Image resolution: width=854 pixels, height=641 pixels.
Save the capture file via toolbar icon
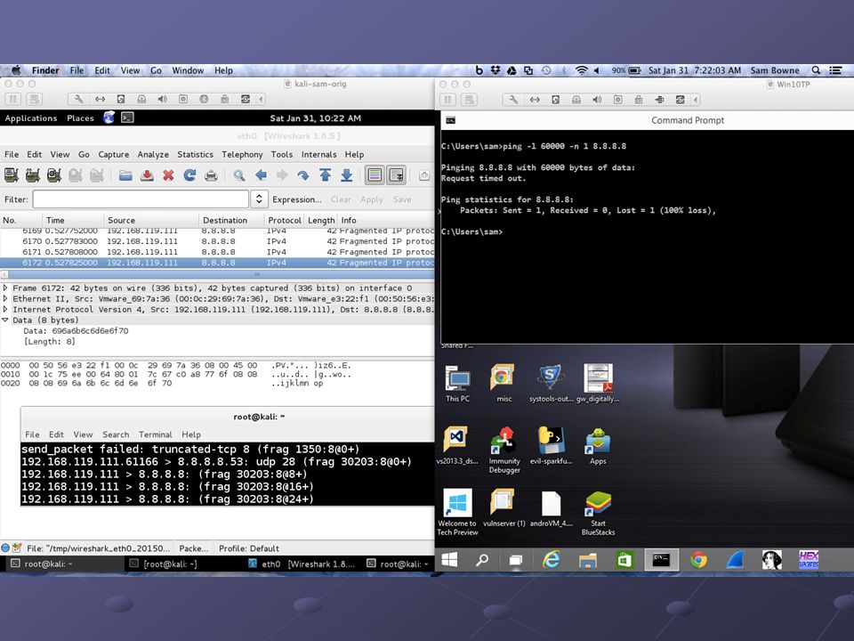click(x=147, y=175)
